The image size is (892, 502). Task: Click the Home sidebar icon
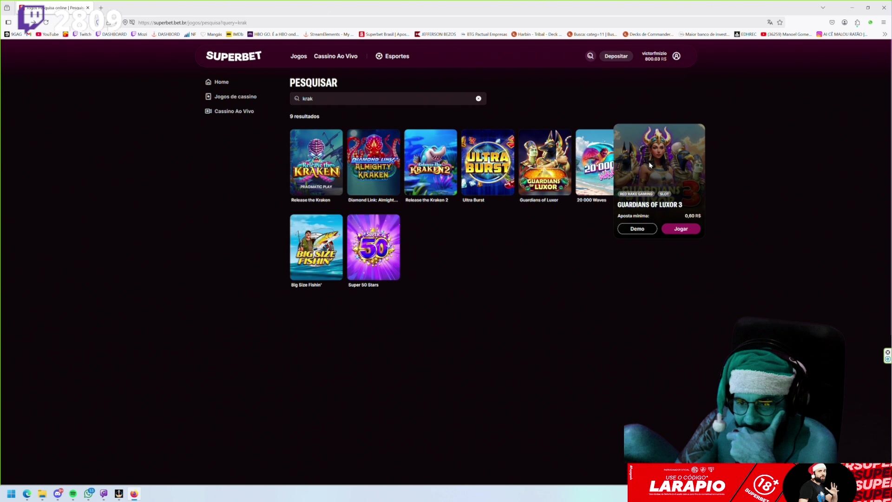click(208, 82)
